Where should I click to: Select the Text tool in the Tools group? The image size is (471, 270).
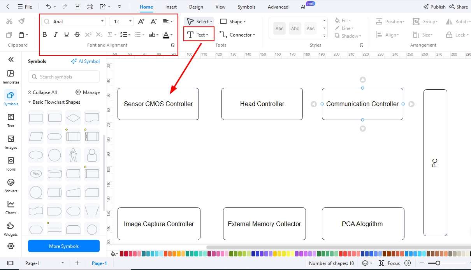[198, 34]
